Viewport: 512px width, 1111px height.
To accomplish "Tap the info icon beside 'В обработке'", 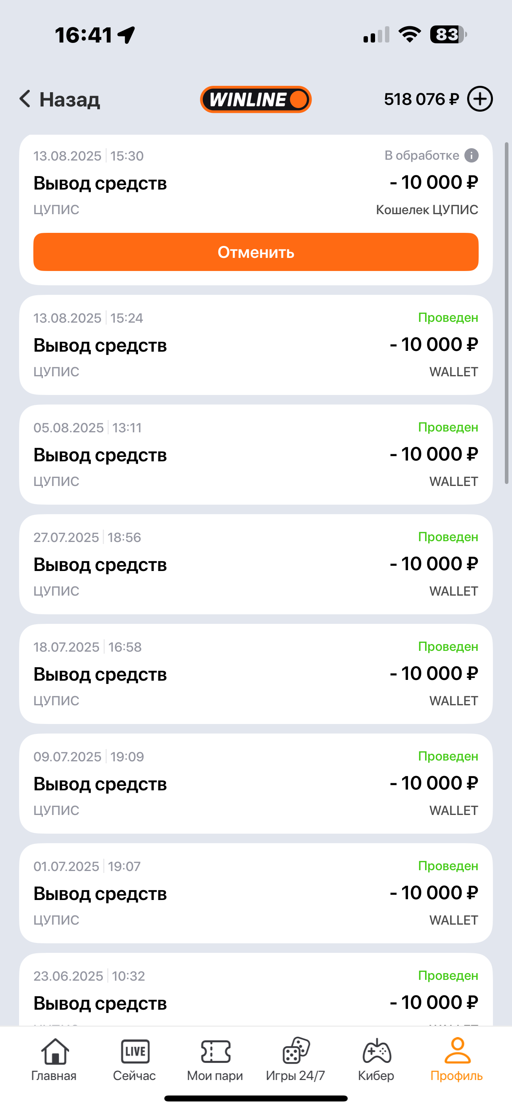I will pyautogui.click(x=472, y=155).
